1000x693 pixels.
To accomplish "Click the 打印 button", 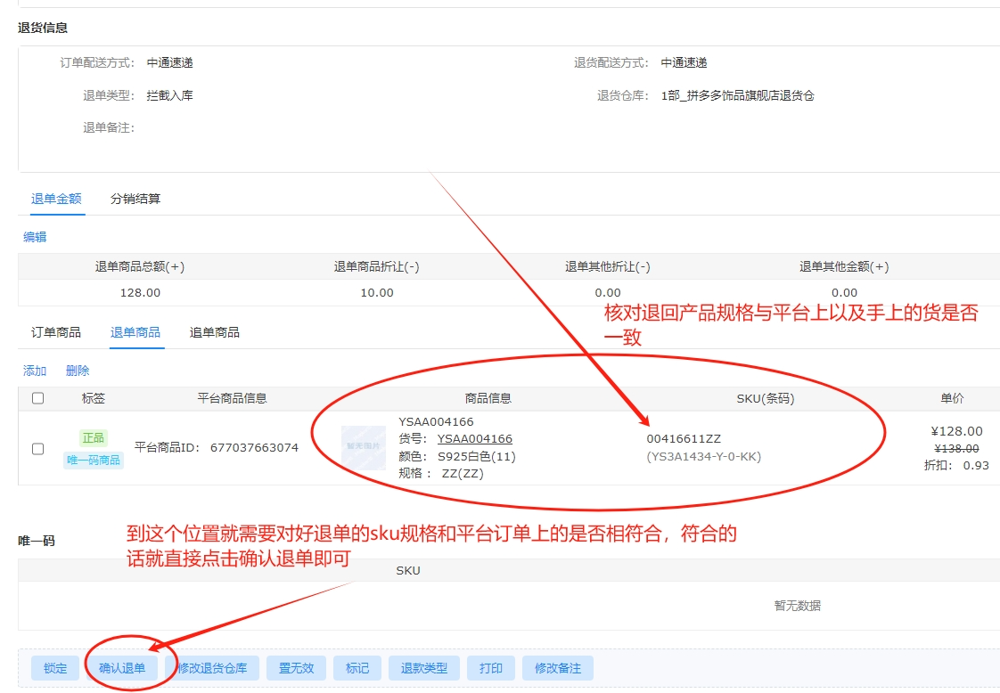I will [491, 668].
